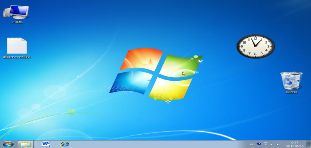
Task: Click the Windows logo on the wallpaper
Action: tap(155, 74)
